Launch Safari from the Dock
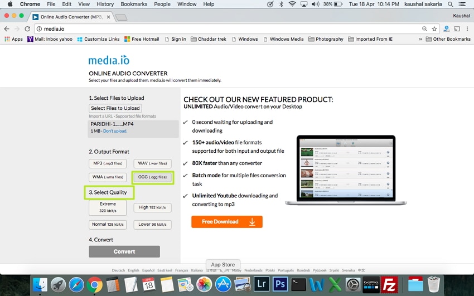This screenshot has height=296, width=474. (x=76, y=284)
